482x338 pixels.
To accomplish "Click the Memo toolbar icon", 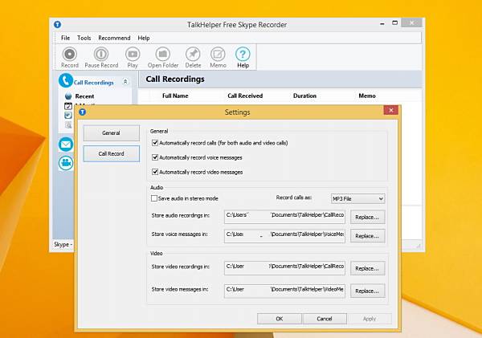I will tap(218, 54).
